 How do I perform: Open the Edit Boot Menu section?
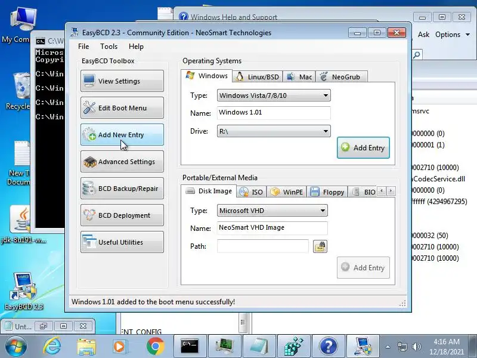pyautogui.click(x=122, y=108)
